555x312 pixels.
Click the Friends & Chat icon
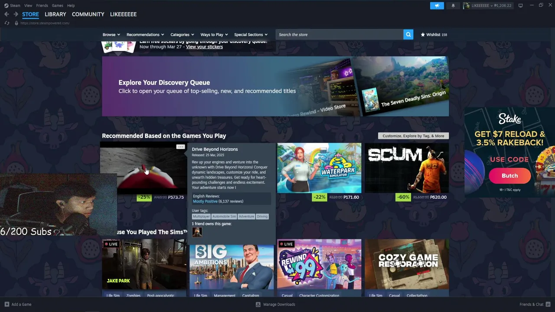click(548, 304)
